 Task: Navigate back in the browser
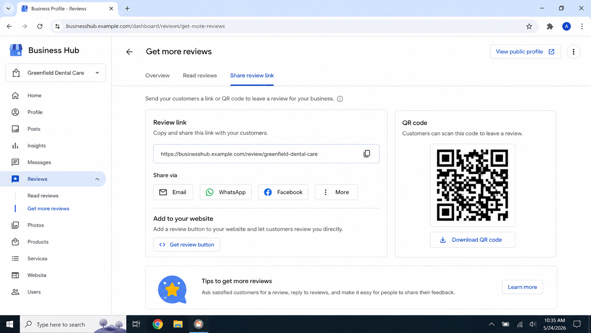(x=9, y=26)
